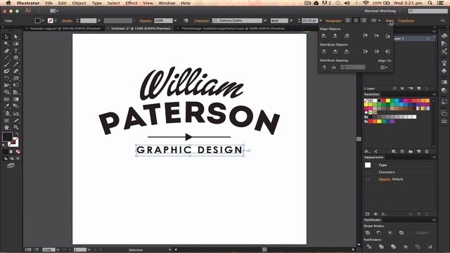The image size is (450, 253).
Task: Click Add New Effect fx button
Action: tap(384, 214)
